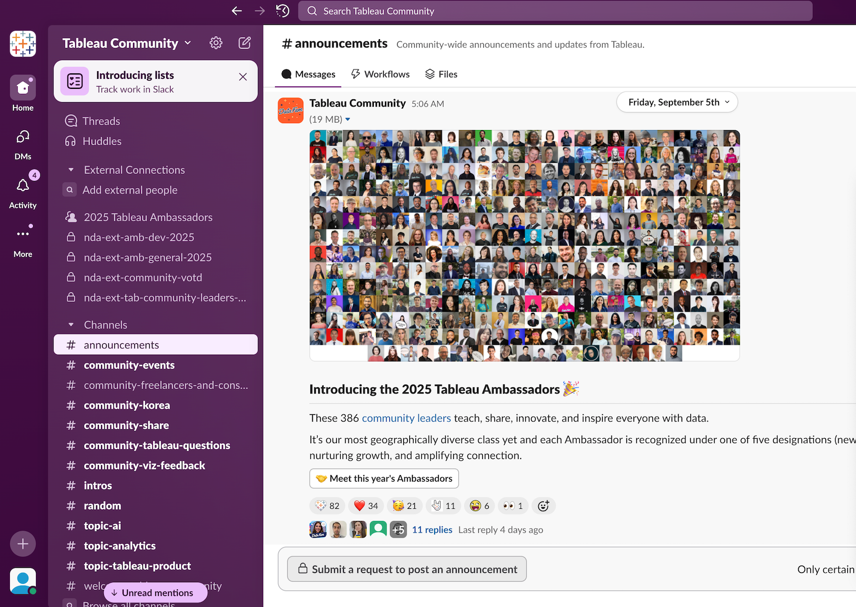Open the history clock icon
This screenshot has height=607, width=856.
coord(283,11)
